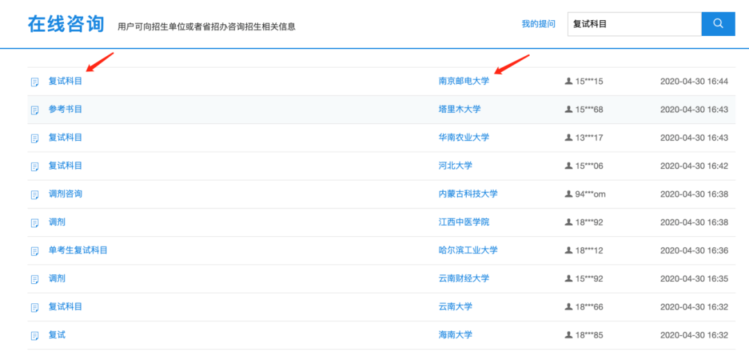
Task: Click user icon next to 94***om
Action: 569,195
